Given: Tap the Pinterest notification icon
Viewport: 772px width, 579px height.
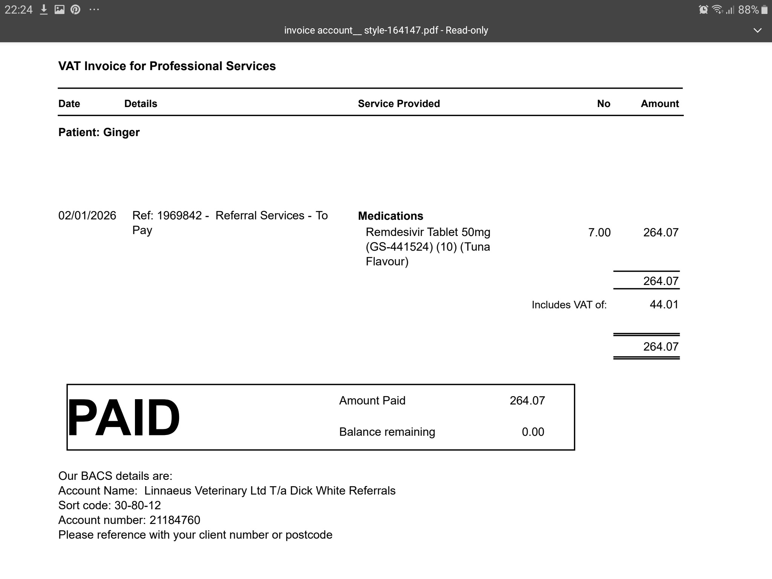Looking at the screenshot, I should (x=75, y=10).
